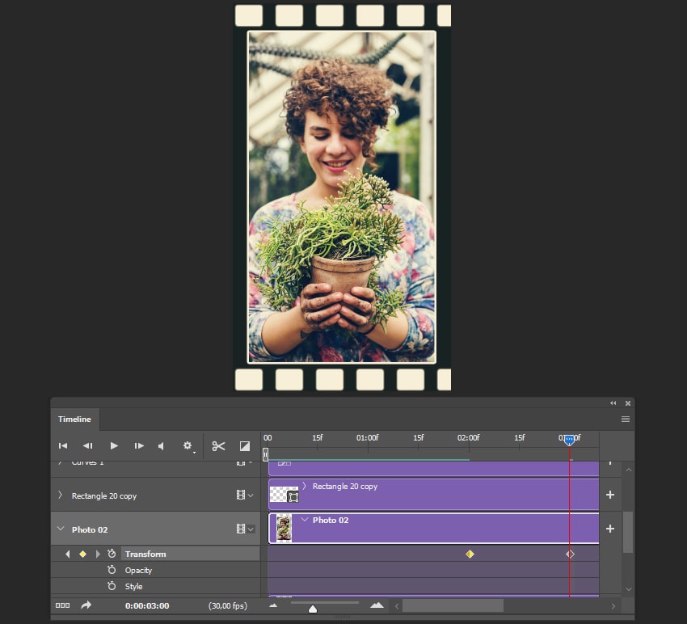Viewport: 687px width, 624px height.
Task: Select the yellow keyframe at 02:00f
Action: 470,554
